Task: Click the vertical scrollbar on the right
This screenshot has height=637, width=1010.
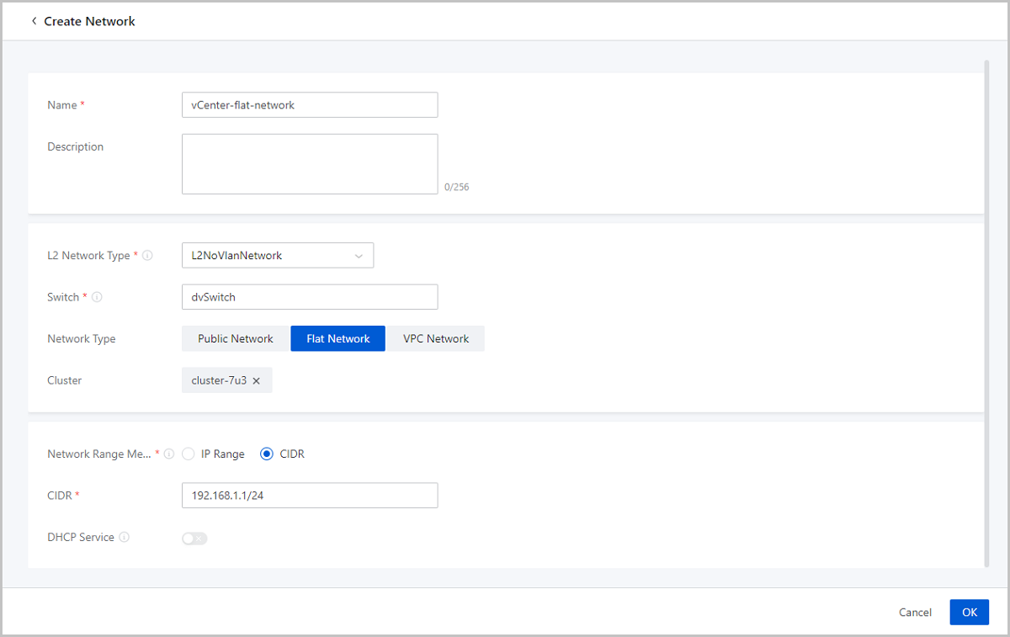Action: 987,311
